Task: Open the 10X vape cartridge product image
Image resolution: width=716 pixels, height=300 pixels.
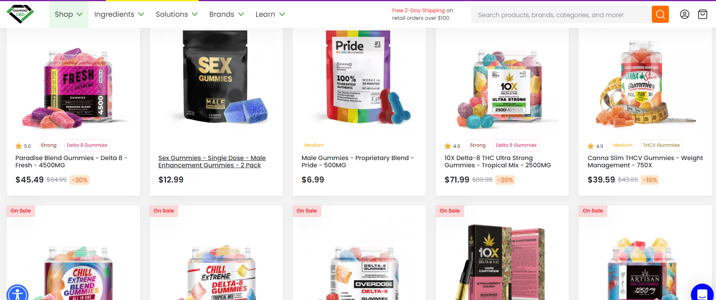Action: (x=502, y=262)
